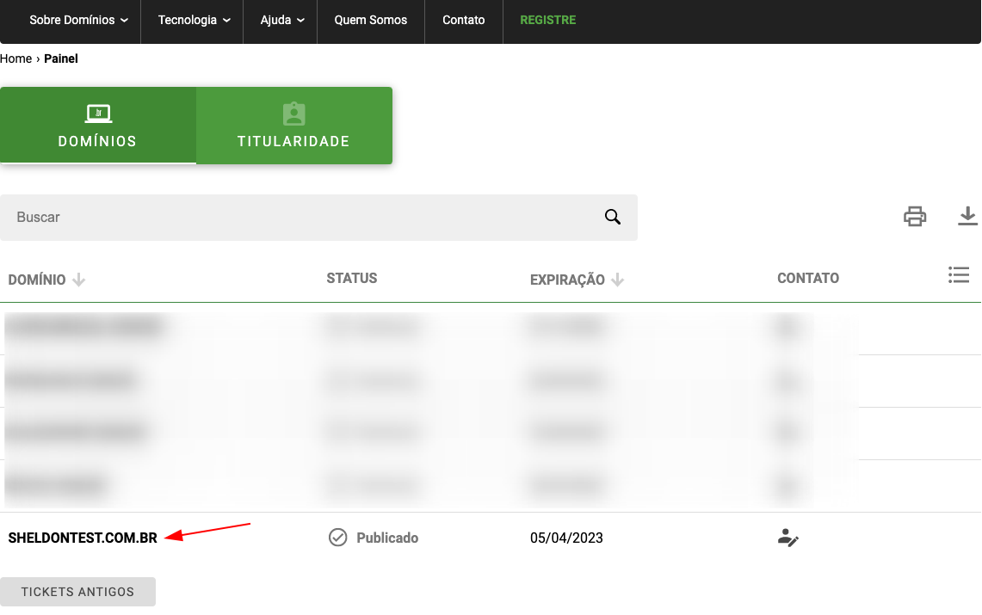This screenshot has height=615, width=982.
Task: Go to Home in breadcrumb
Action: pyautogui.click(x=15, y=58)
